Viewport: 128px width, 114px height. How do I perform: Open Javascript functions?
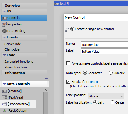[19, 62]
